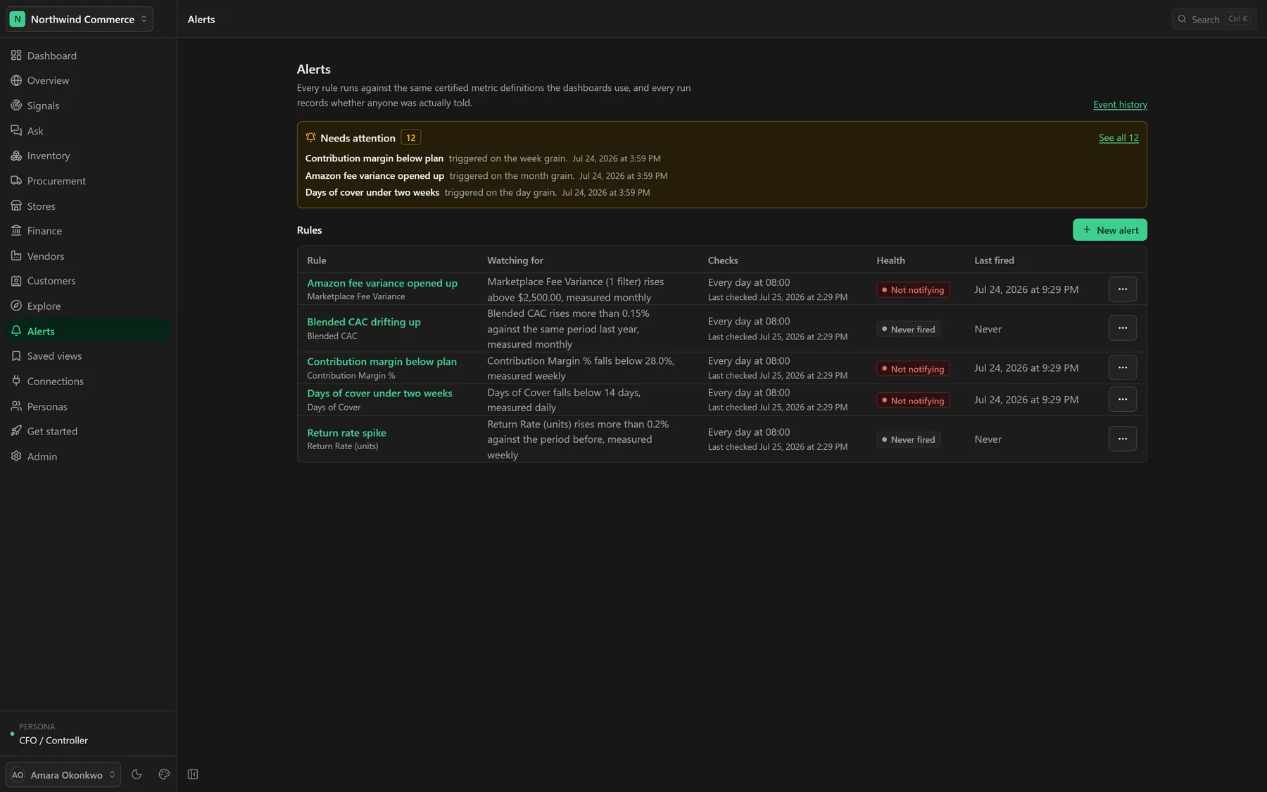Click the Get started rocket icon
1267x792 pixels.
pyautogui.click(x=16, y=431)
